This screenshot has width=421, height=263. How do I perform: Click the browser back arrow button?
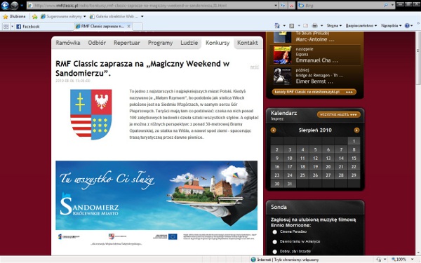click(x=5, y=5)
